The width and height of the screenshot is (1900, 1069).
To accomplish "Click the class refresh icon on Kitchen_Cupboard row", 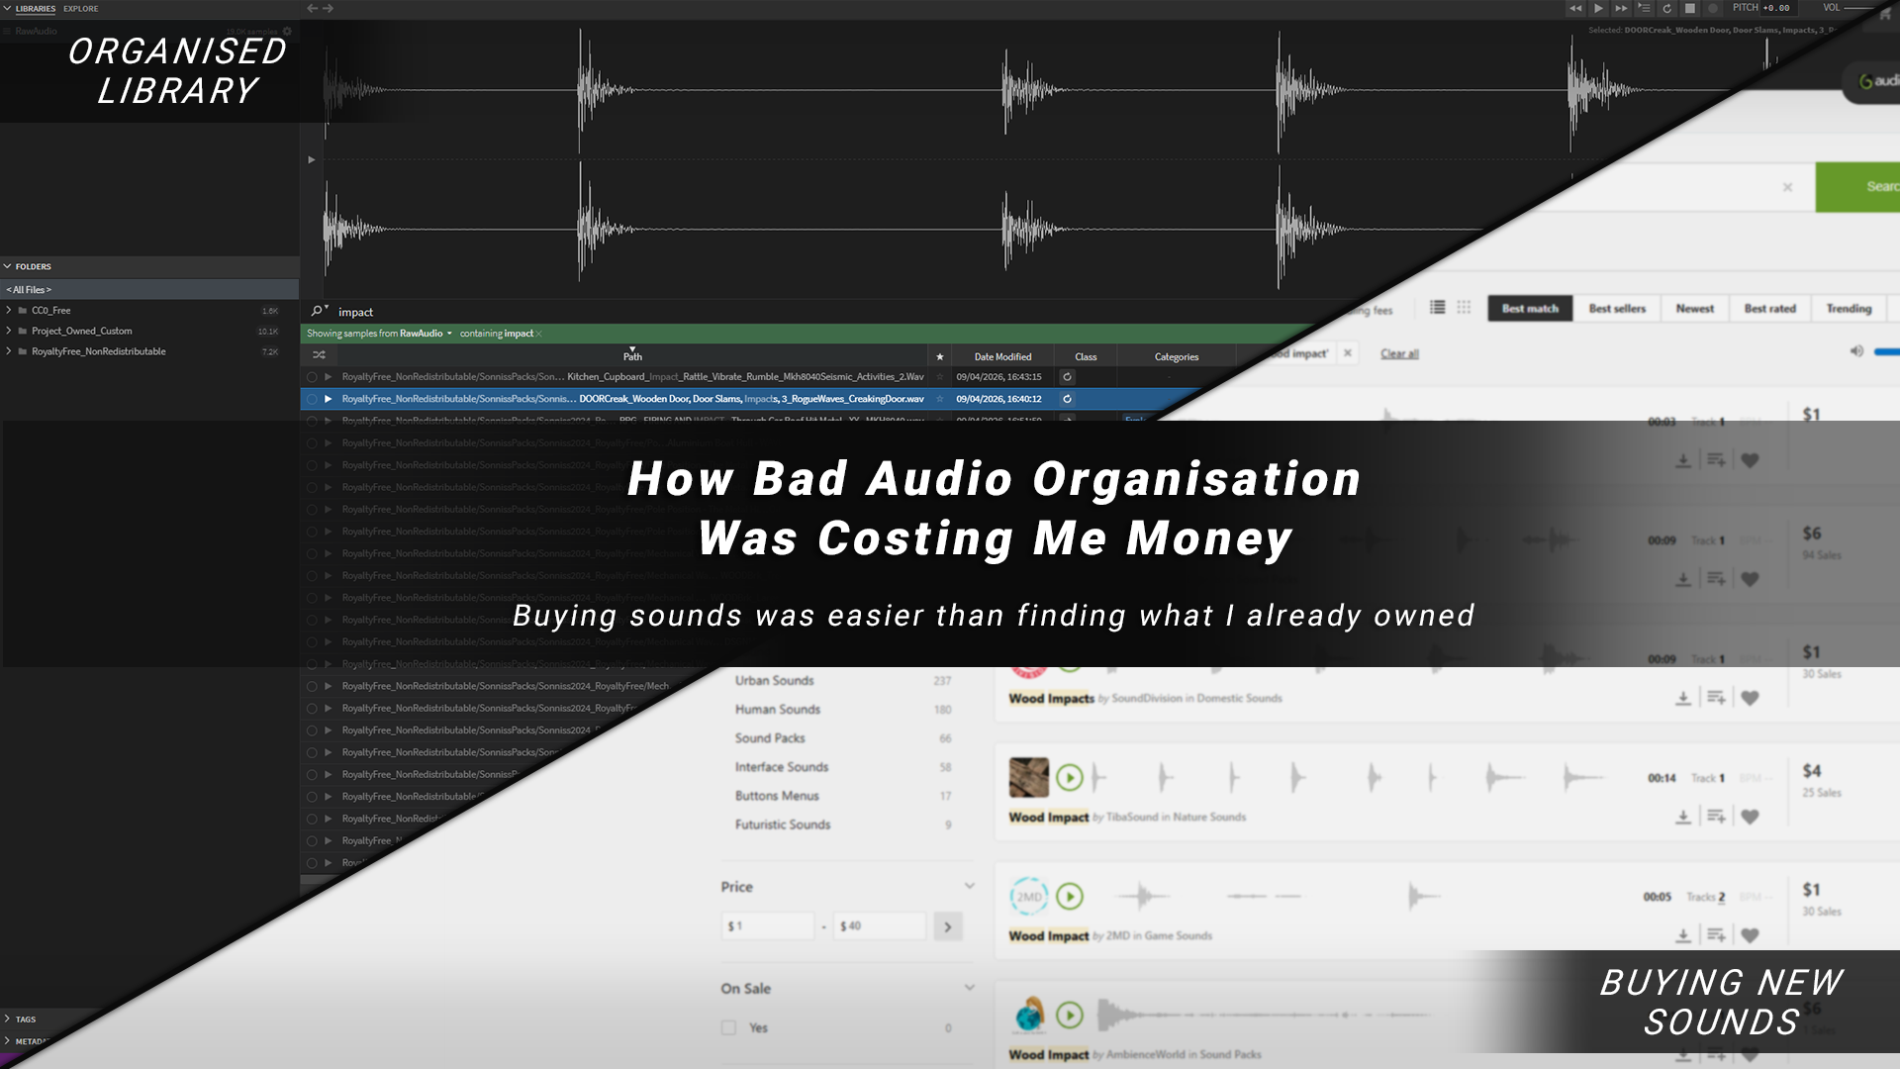I will point(1067,377).
